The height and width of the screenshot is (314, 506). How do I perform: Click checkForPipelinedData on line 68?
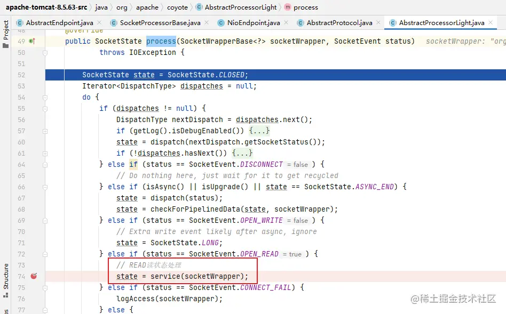click(195, 209)
